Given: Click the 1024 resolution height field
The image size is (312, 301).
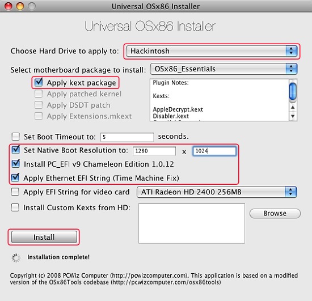Looking at the screenshot, I should (214, 151).
